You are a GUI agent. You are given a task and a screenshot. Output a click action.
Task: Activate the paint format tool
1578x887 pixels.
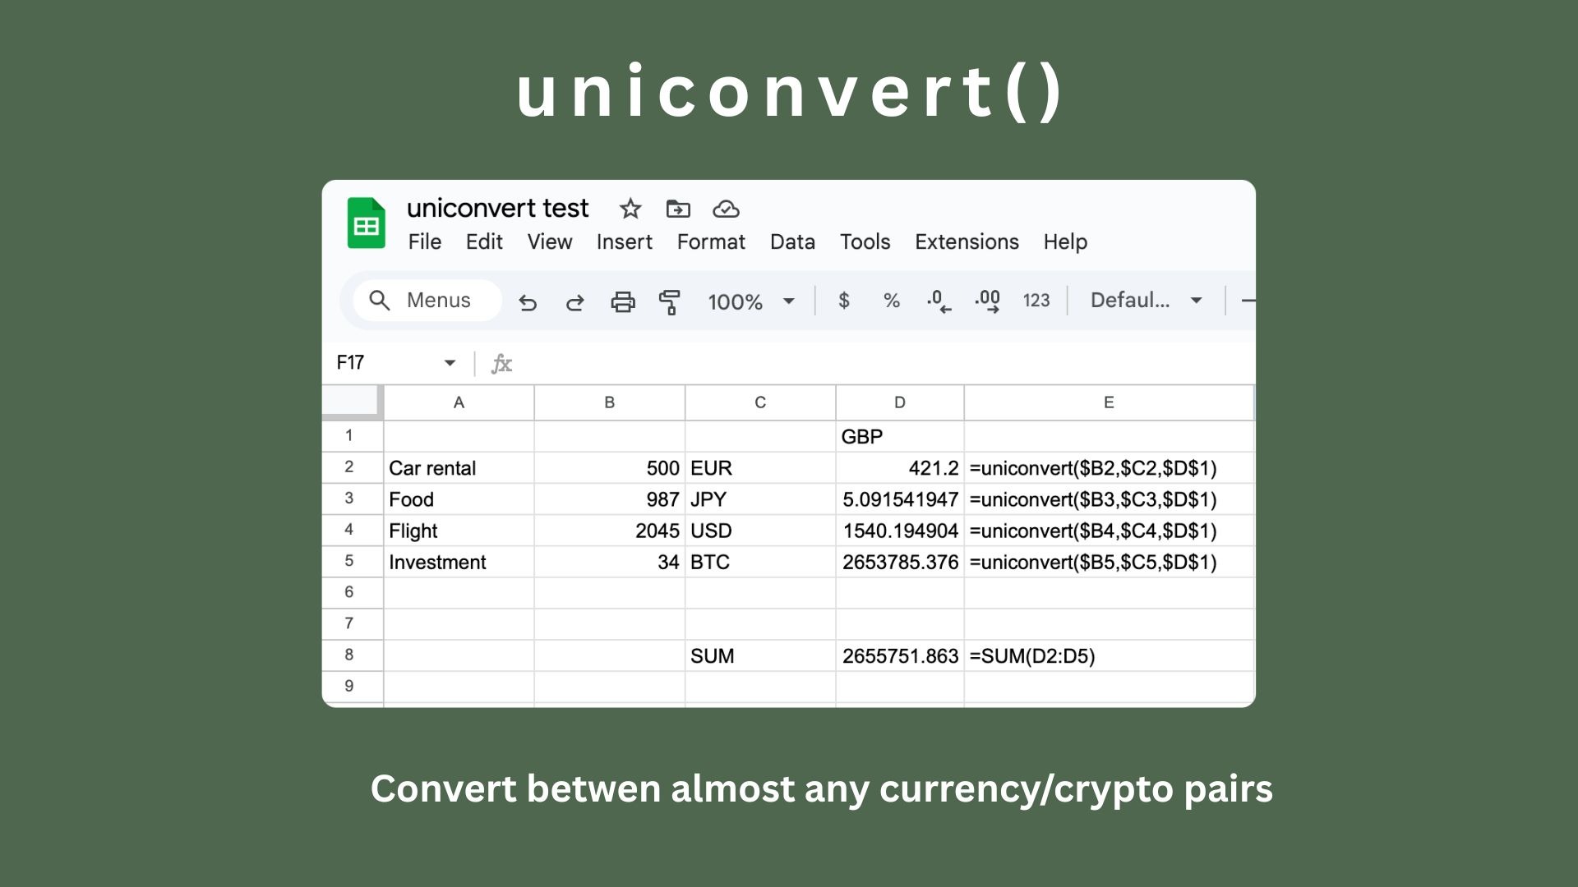click(x=670, y=302)
